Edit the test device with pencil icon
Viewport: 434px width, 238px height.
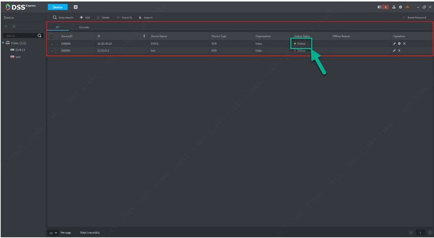point(394,50)
